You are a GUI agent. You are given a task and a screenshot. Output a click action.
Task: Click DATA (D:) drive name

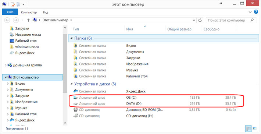pyautogui.click(x=134, y=104)
